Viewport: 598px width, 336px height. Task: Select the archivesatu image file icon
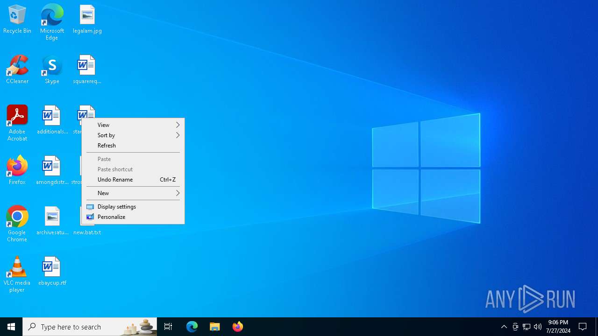[52, 221]
